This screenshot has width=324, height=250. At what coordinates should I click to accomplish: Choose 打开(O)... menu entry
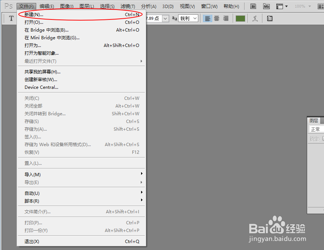tap(81, 22)
